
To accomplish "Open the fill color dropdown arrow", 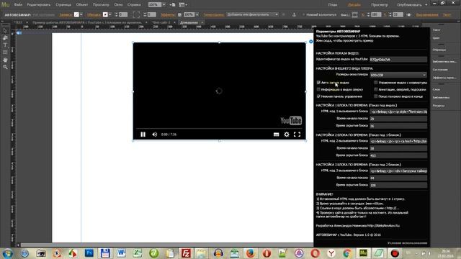I will (x=81, y=14).
